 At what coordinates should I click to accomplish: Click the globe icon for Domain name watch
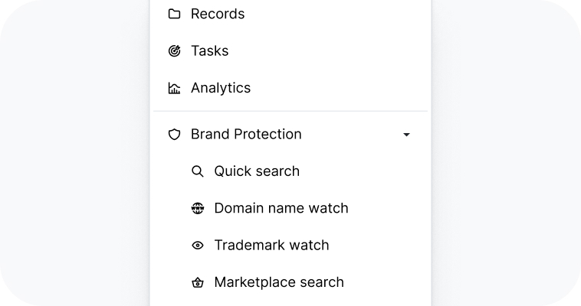(x=198, y=208)
